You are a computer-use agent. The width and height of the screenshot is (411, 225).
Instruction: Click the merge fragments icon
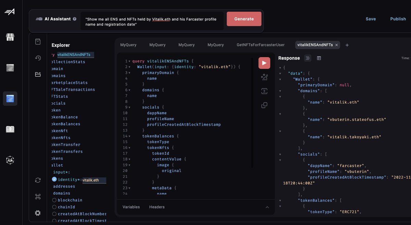click(264, 91)
